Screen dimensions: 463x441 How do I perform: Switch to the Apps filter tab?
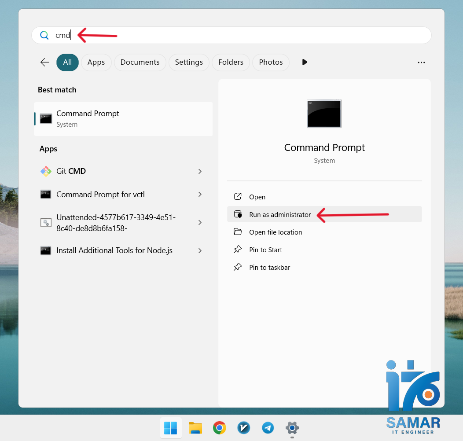96,62
